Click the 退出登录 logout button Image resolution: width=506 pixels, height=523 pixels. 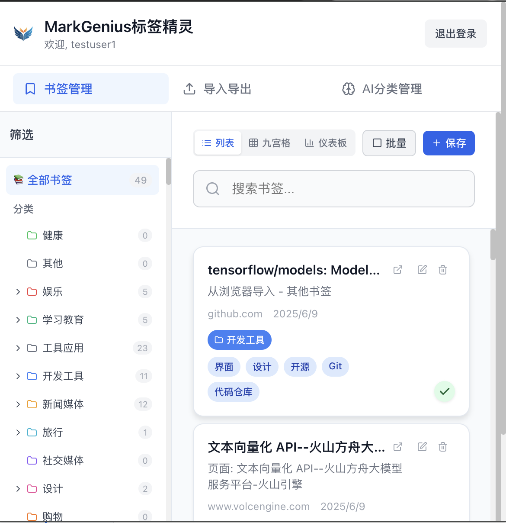[x=456, y=34]
